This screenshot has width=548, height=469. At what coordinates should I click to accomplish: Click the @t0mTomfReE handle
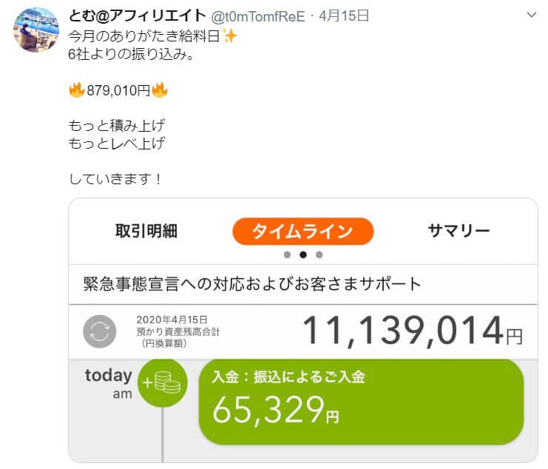click(258, 16)
